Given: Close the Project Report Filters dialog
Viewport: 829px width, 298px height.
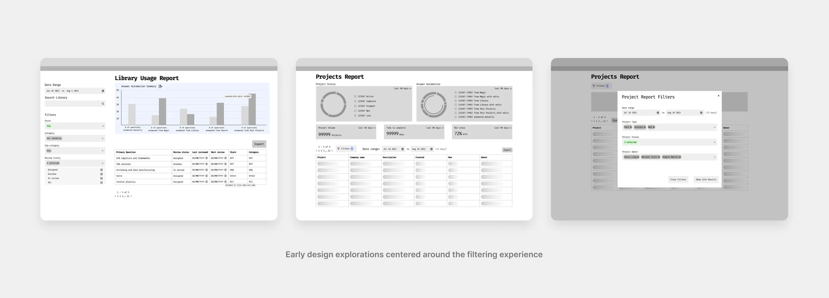Looking at the screenshot, I should click(718, 95).
